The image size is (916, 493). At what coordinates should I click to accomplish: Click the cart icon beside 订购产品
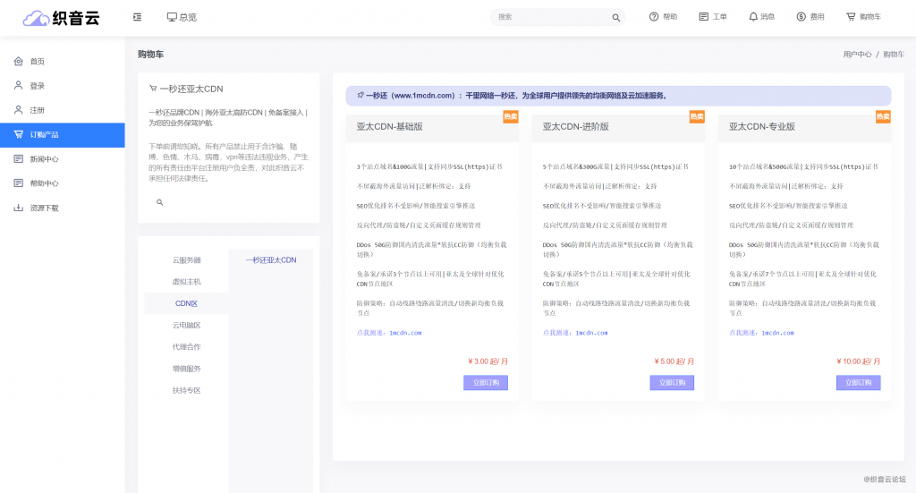[18, 134]
